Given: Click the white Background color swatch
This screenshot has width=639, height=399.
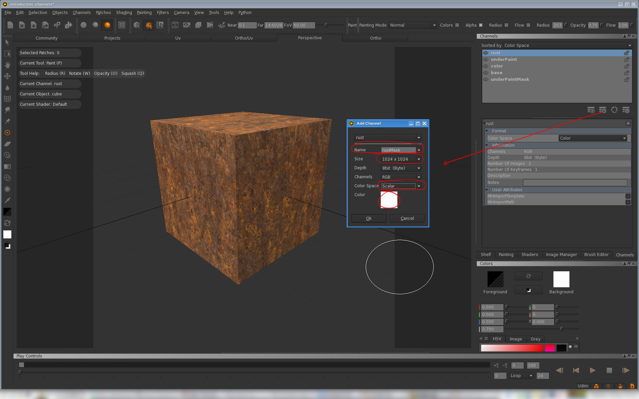Looking at the screenshot, I should coord(561,279).
